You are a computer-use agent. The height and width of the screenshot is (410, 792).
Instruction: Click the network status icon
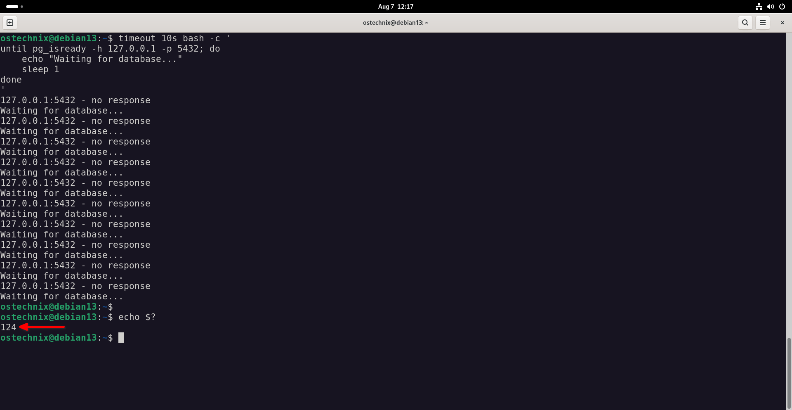759,7
